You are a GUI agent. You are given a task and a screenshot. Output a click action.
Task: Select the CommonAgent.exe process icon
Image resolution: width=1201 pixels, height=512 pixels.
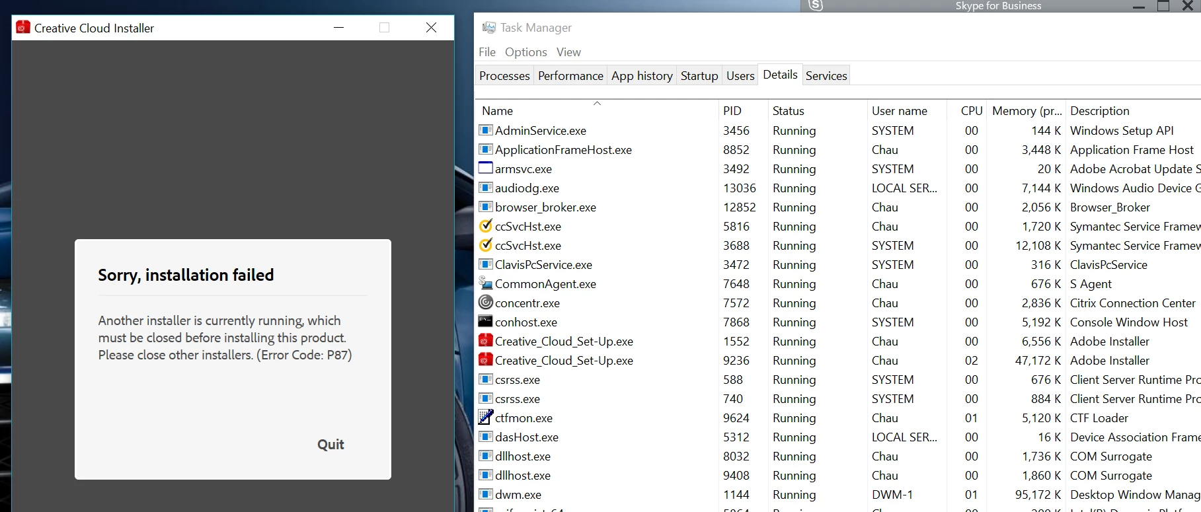486,283
